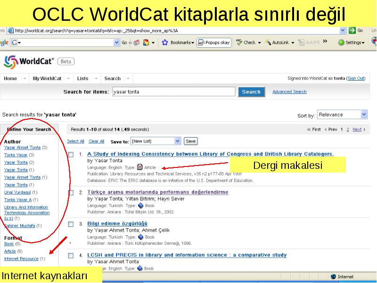377x283 pixels.
Task: Click the Sign Out link
Action: point(356,78)
